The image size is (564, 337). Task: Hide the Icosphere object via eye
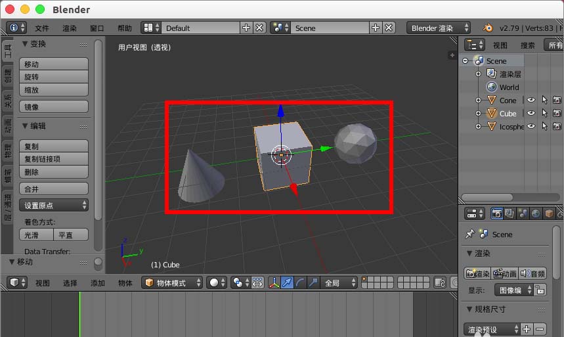click(531, 126)
